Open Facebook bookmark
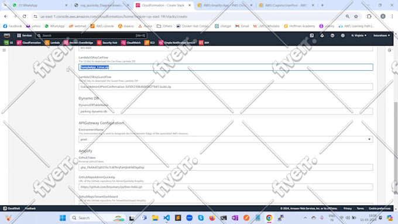The height and width of the screenshot is (224, 398). click(12, 26)
